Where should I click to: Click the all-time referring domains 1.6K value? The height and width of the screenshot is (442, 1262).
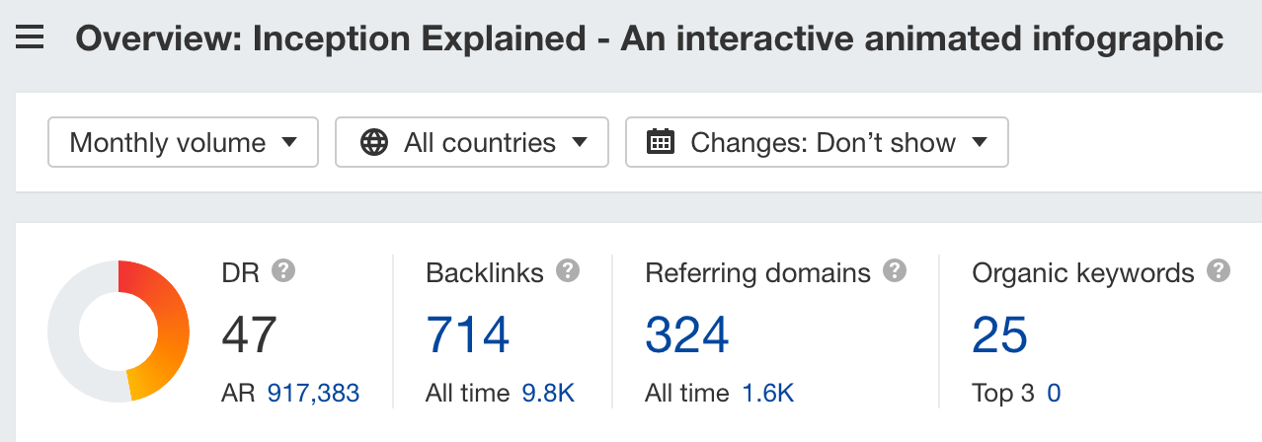point(767,394)
